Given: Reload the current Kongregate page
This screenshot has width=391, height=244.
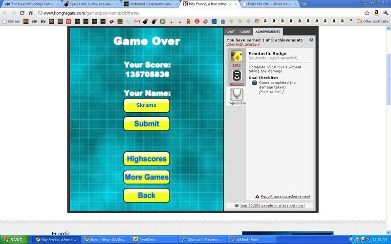Looking at the screenshot, I should [x=22, y=13].
